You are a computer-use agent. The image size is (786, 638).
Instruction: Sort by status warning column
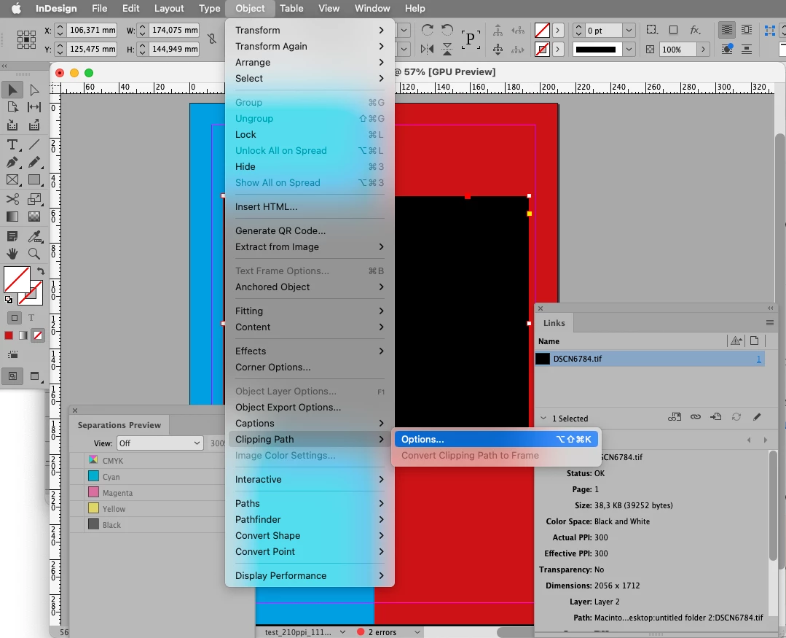pyautogui.click(x=736, y=341)
